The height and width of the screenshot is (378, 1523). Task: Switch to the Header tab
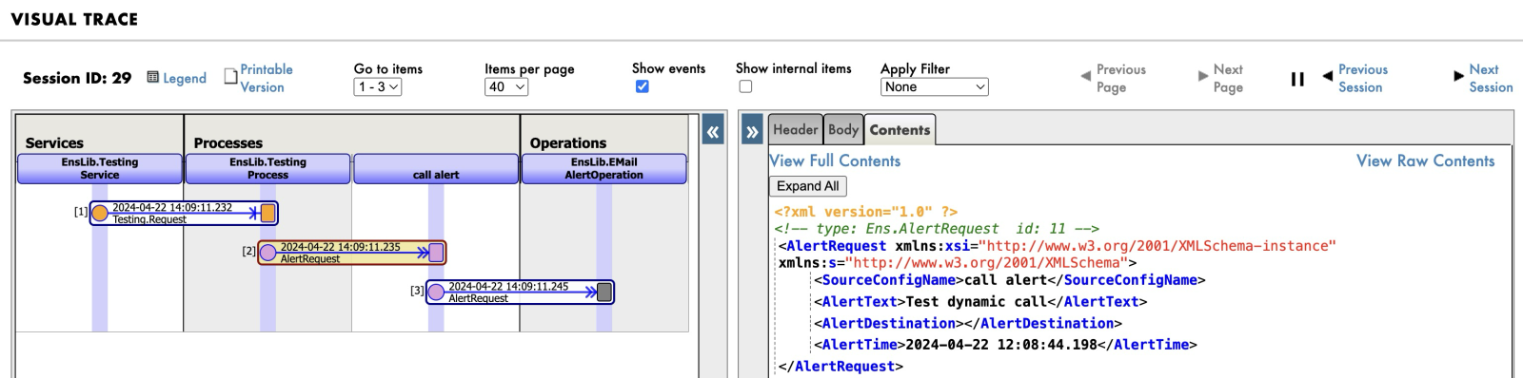pos(796,129)
